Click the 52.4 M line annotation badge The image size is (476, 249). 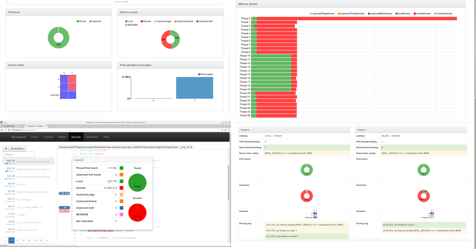click(x=64, y=193)
